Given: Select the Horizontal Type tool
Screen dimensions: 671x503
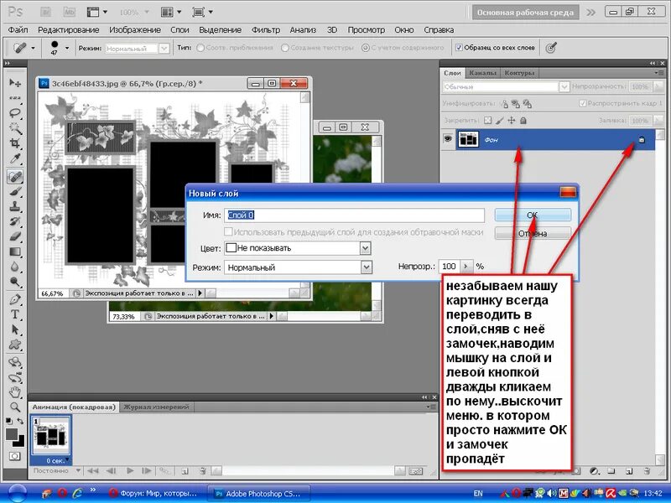Looking at the screenshot, I should pos(15,314).
